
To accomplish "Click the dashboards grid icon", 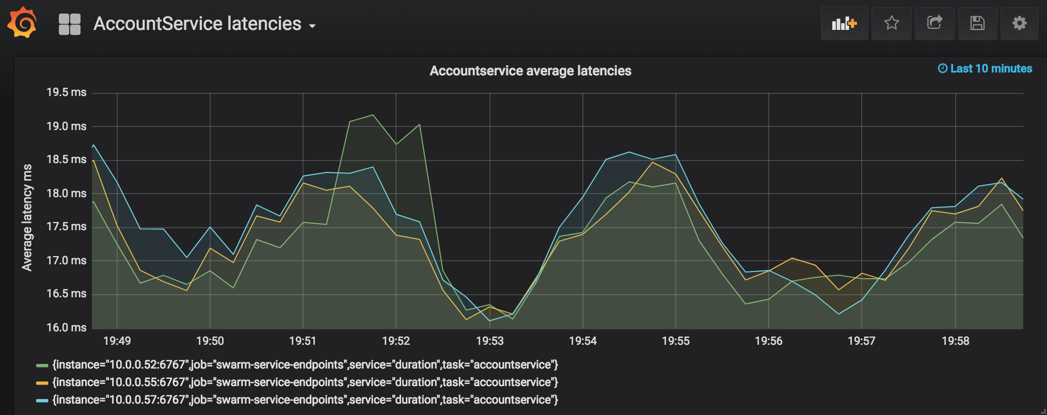I will 70,24.
